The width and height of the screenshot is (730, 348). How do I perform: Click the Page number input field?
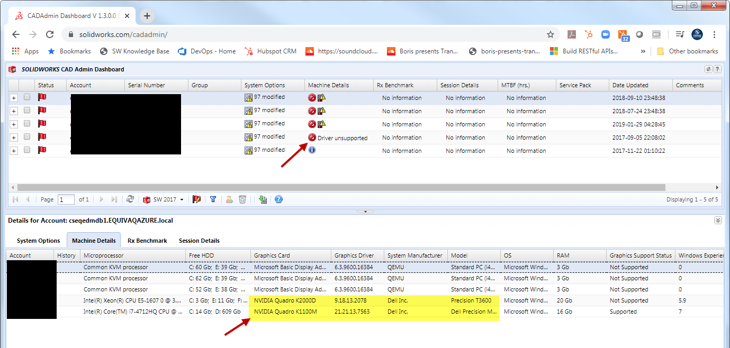[x=66, y=199]
